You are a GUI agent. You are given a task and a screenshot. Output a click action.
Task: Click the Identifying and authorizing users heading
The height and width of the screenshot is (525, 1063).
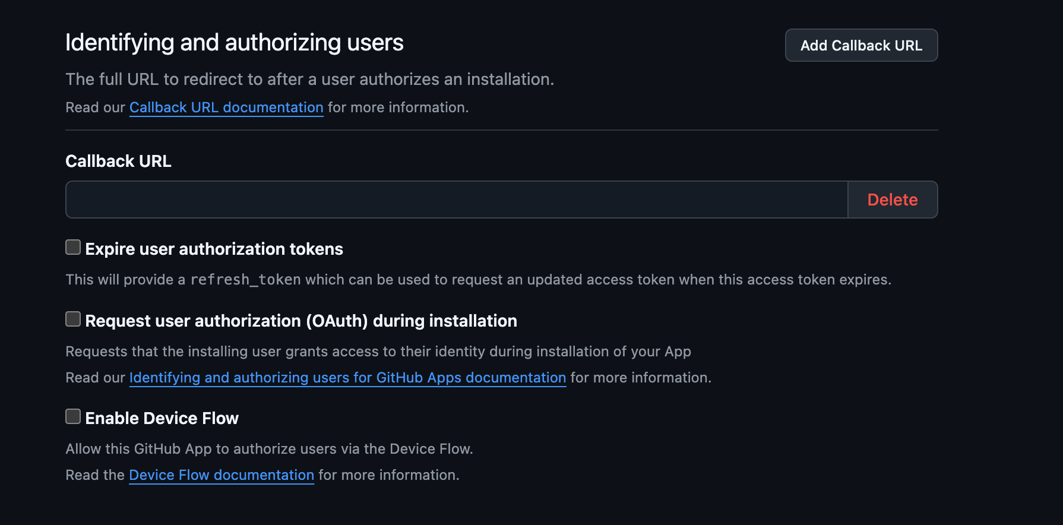235,43
